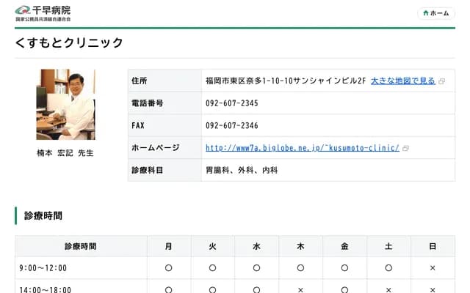Click the 診療科目 row label
470x293 pixels.
[148, 170]
